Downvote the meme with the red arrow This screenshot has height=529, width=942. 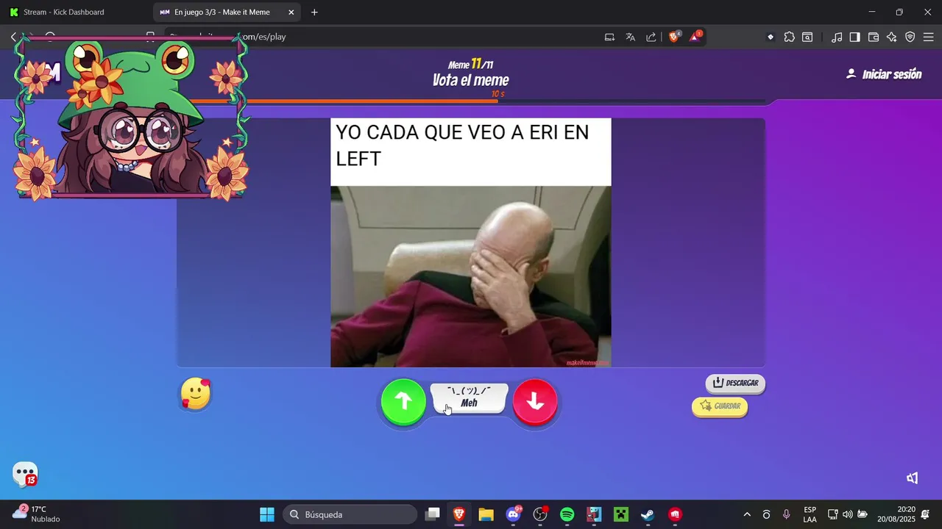pyautogui.click(x=535, y=401)
